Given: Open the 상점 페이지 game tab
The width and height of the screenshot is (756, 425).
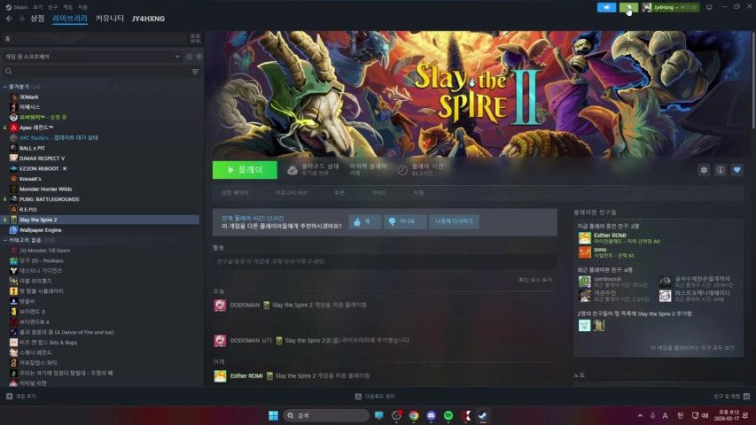Looking at the screenshot, I should (235, 193).
